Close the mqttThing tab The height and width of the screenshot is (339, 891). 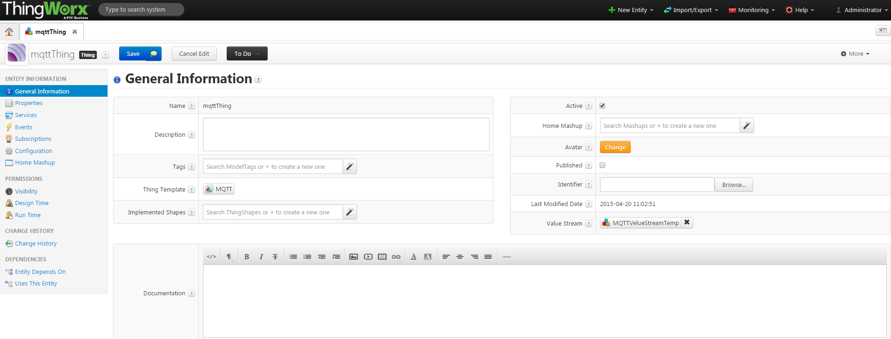coord(74,32)
